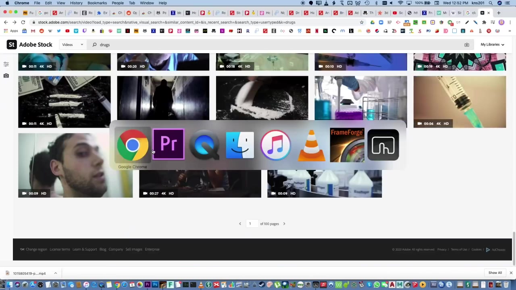
Task: Open the Bookmarks menu
Action: click(97, 3)
